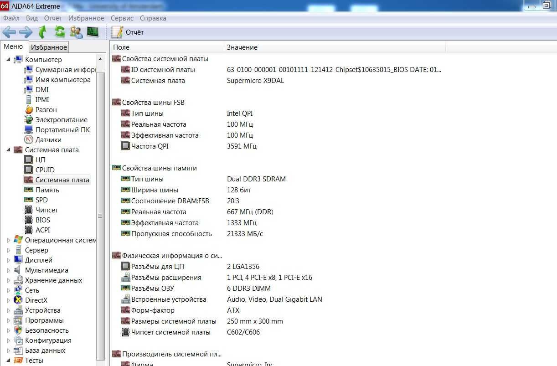
Task: Click the green Up arrow toolbar icon
Action: click(x=43, y=32)
